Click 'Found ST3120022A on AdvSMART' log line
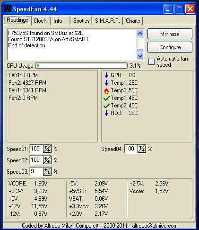 click(x=48, y=39)
